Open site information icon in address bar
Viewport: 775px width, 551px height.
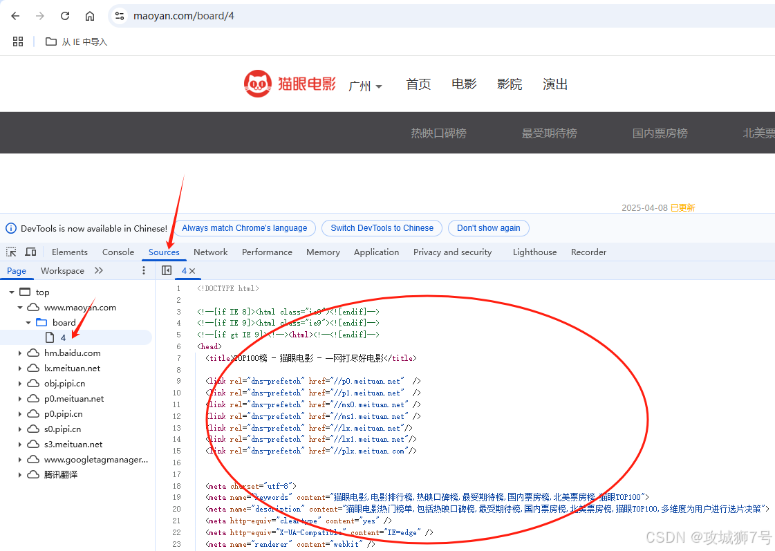point(120,16)
